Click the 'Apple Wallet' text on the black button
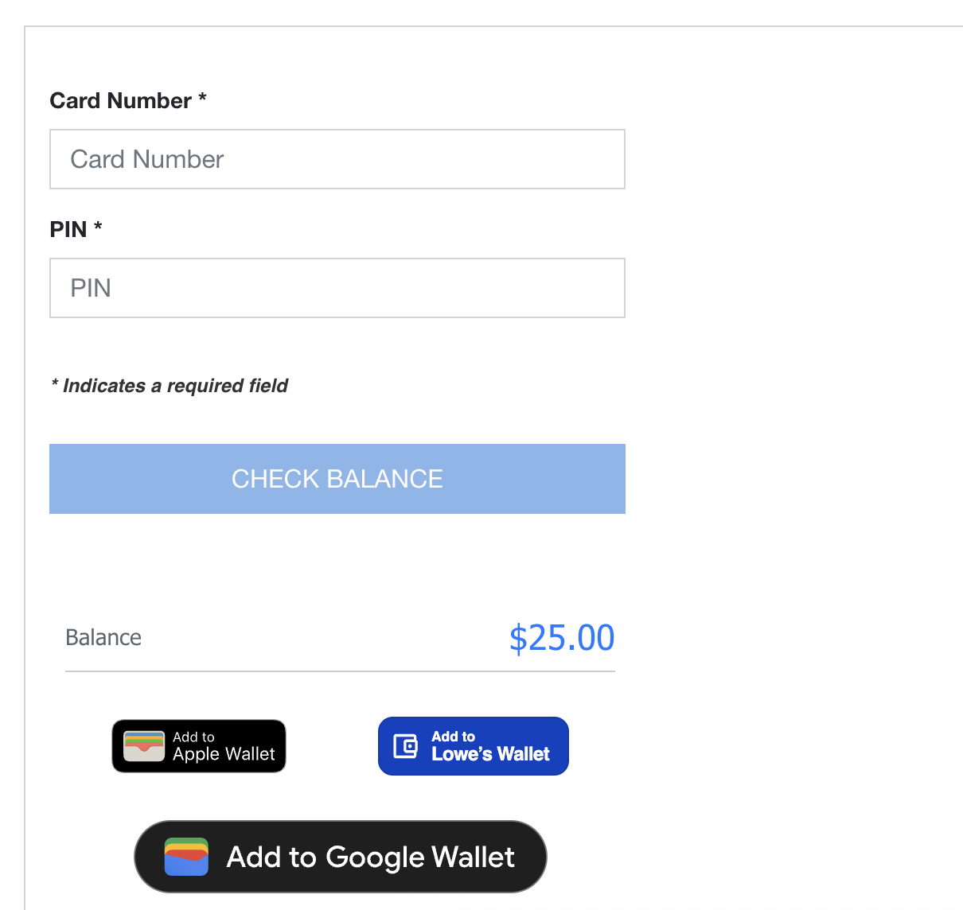Viewport: 963px width, 910px height. click(224, 754)
